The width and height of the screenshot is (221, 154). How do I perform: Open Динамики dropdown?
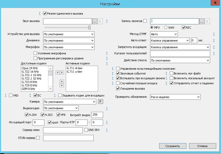pyautogui.click(x=69, y=41)
